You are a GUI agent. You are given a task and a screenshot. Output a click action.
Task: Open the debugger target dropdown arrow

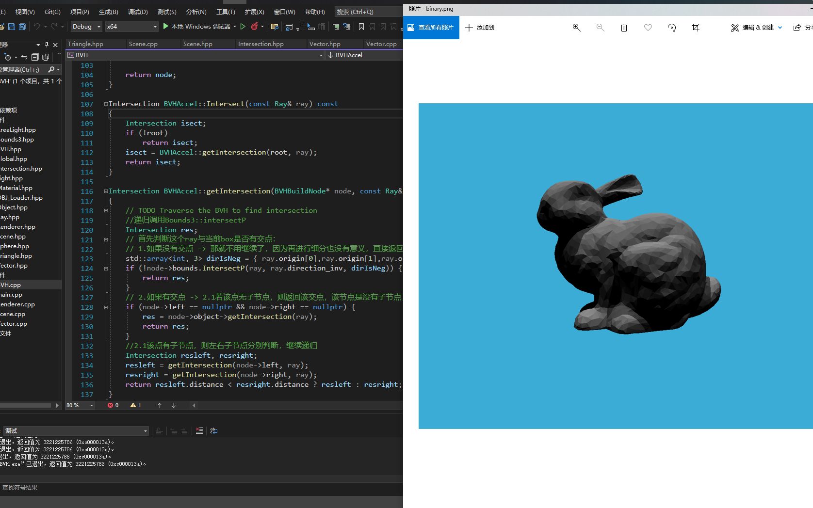point(235,27)
